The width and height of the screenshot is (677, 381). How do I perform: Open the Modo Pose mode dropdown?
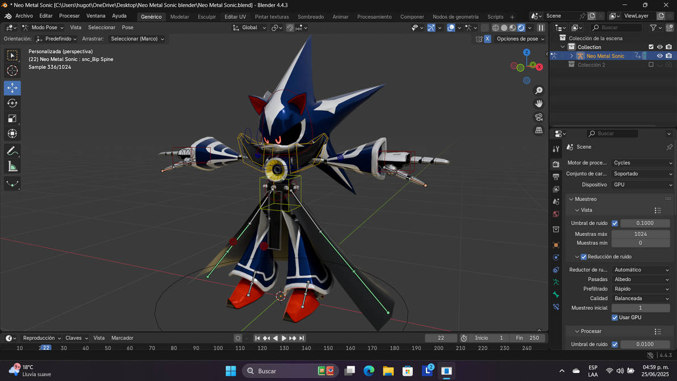[42, 27]
